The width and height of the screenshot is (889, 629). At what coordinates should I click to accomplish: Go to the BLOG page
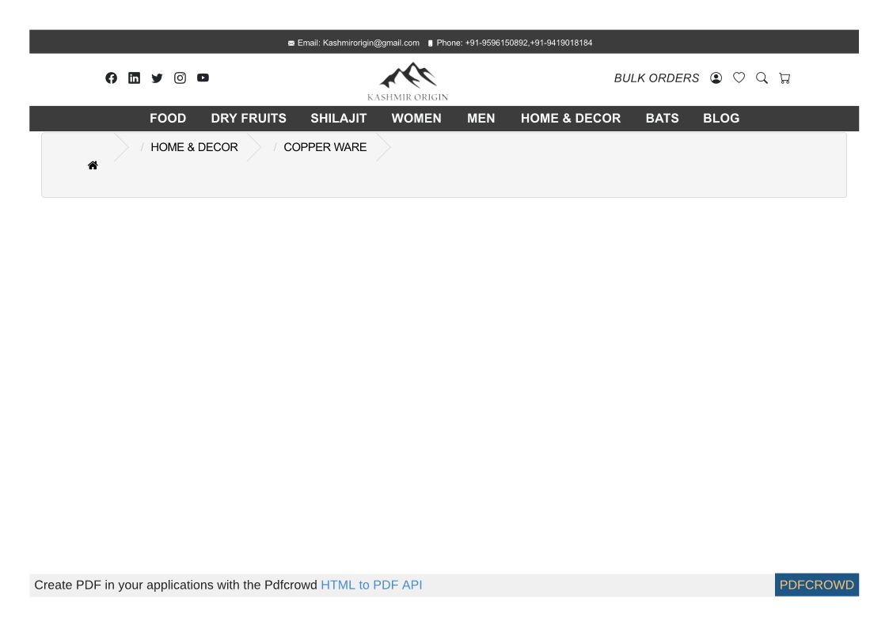[x=721, y=118]
